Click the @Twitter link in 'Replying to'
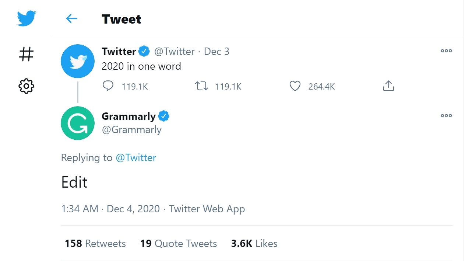The image size is (465, 261). coord(136,158)
